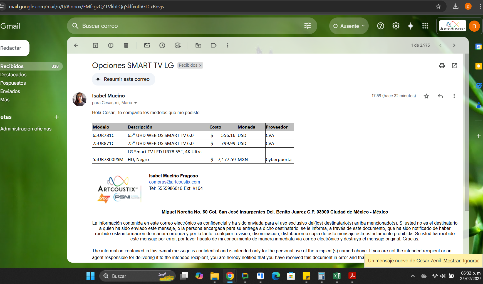Open message more options next to reply
The image size is (483, 284).
(x=454, y=96)
